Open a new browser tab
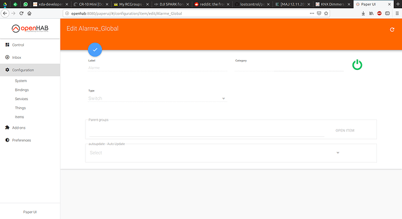402x219 pixels. [398, 4]
